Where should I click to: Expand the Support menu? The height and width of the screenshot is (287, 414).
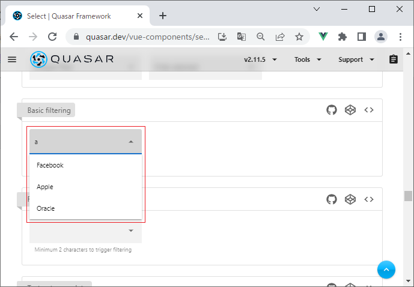point(356,59)
